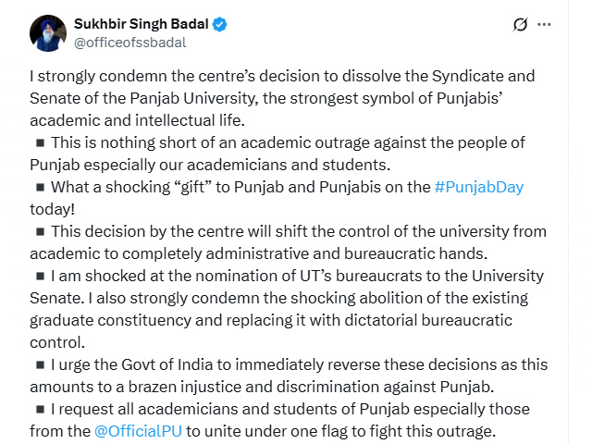Open Sukhbir Singh Badal's profile picture
The width and height of the screenshot is (592, 444).
pos(48,32)
